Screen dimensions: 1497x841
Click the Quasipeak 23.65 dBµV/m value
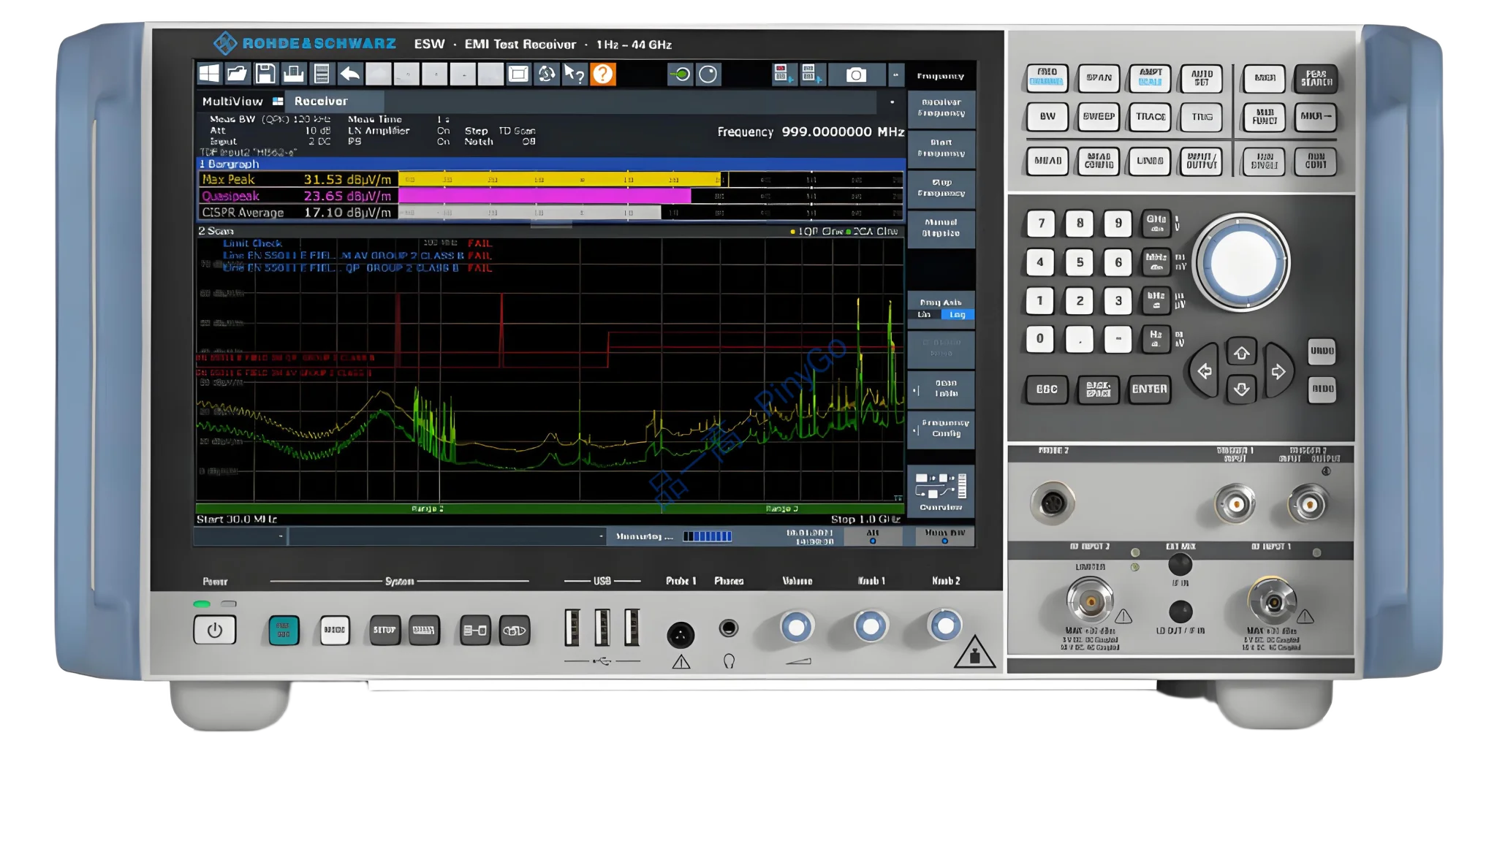pos(347,196)
